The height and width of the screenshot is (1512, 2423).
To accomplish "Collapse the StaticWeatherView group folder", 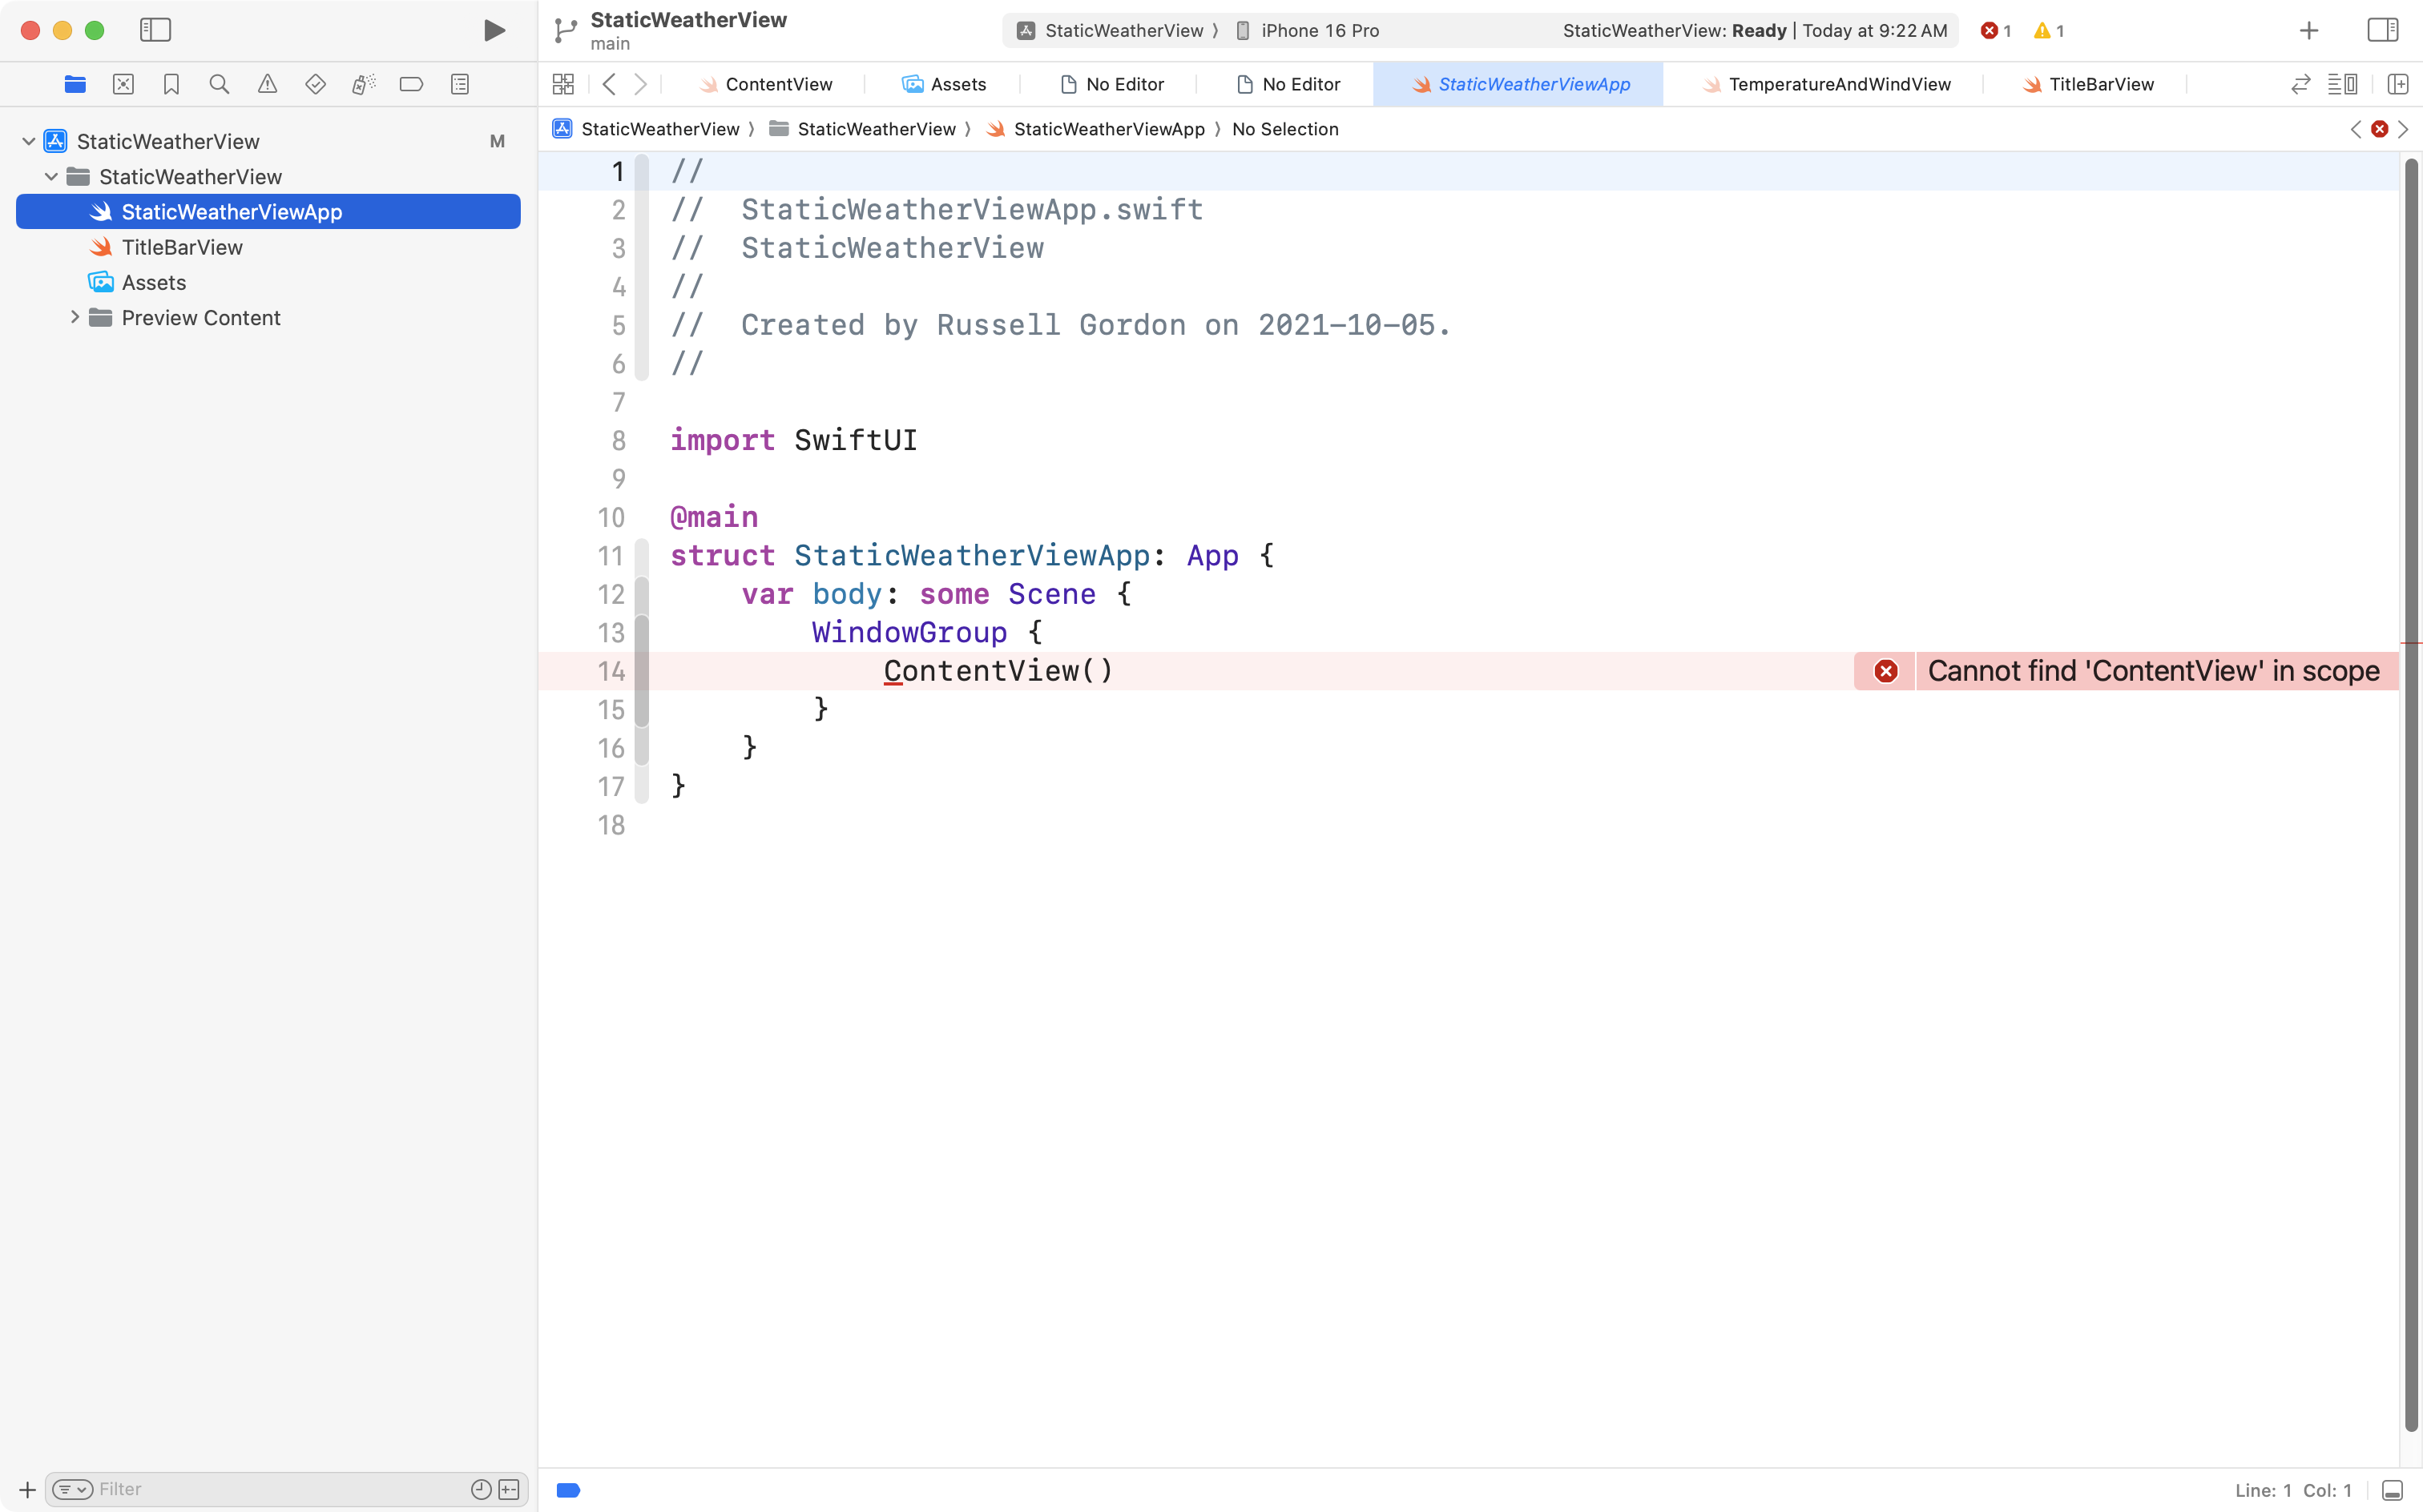I will (x=51, y=176).
